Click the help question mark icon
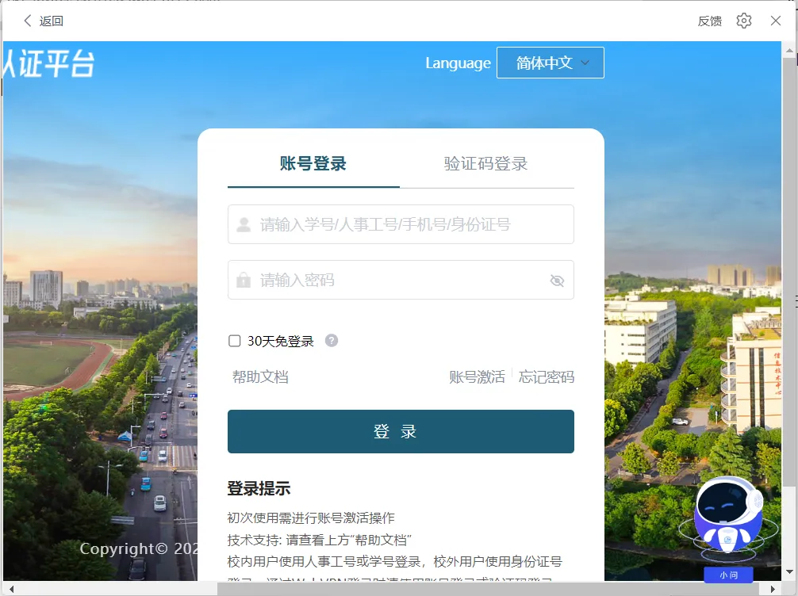The image size is (798, 596). coord(332,340)
